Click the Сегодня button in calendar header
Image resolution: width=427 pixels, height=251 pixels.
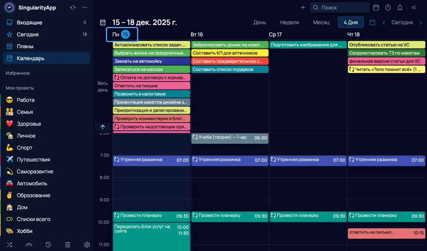402,22
